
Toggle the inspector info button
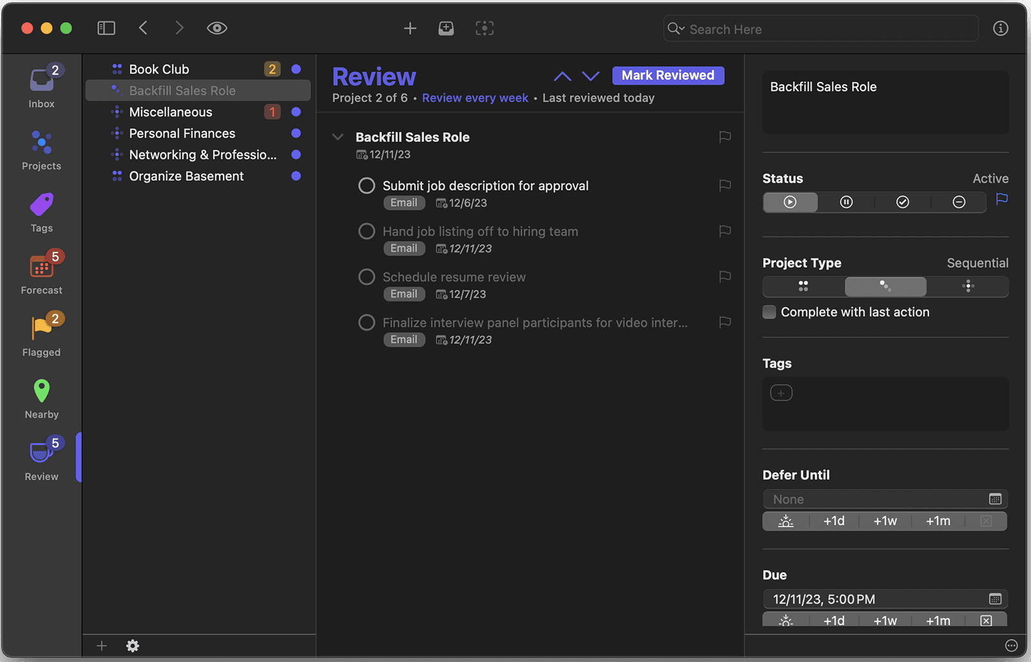click(1000, 28)
